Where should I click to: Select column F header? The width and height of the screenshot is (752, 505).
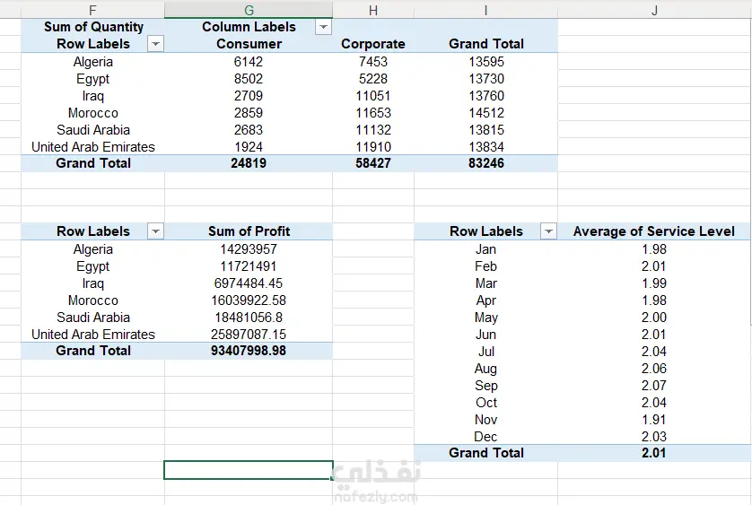92,10
